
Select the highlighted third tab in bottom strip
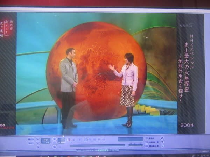tap(103, 150)
